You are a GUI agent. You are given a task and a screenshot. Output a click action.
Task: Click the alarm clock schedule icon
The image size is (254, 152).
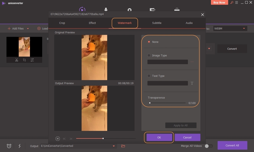[9, 146]
